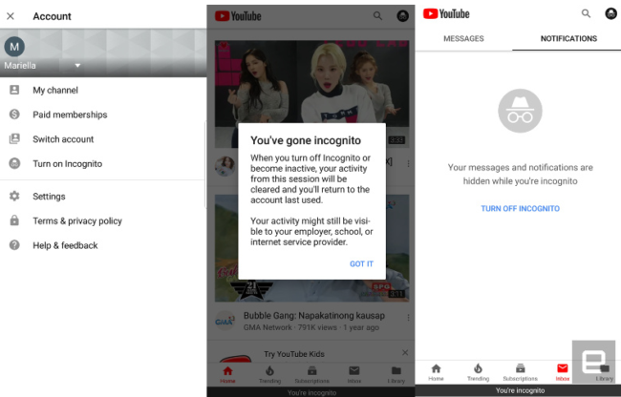Click the YouTube logo in the right screen
Screen dimensions: 621x397
click(446, 14)
